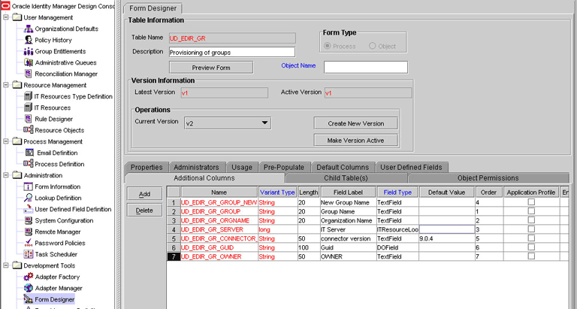Open the Rule Designer icon
577x309 pixels.
(29, 119)
